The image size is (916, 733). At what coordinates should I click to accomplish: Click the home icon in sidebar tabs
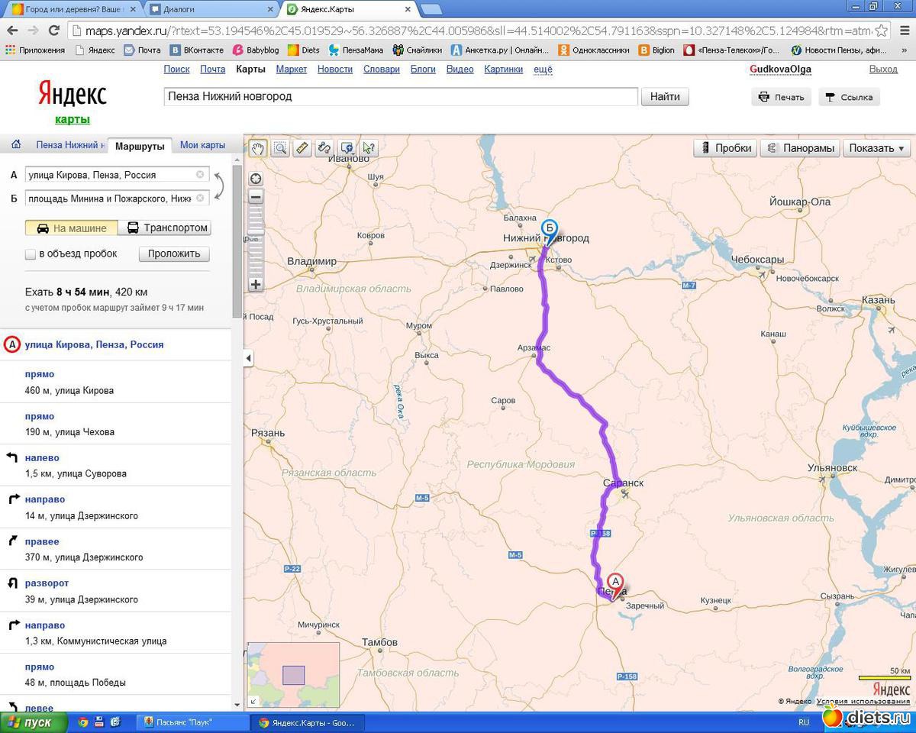16,145
